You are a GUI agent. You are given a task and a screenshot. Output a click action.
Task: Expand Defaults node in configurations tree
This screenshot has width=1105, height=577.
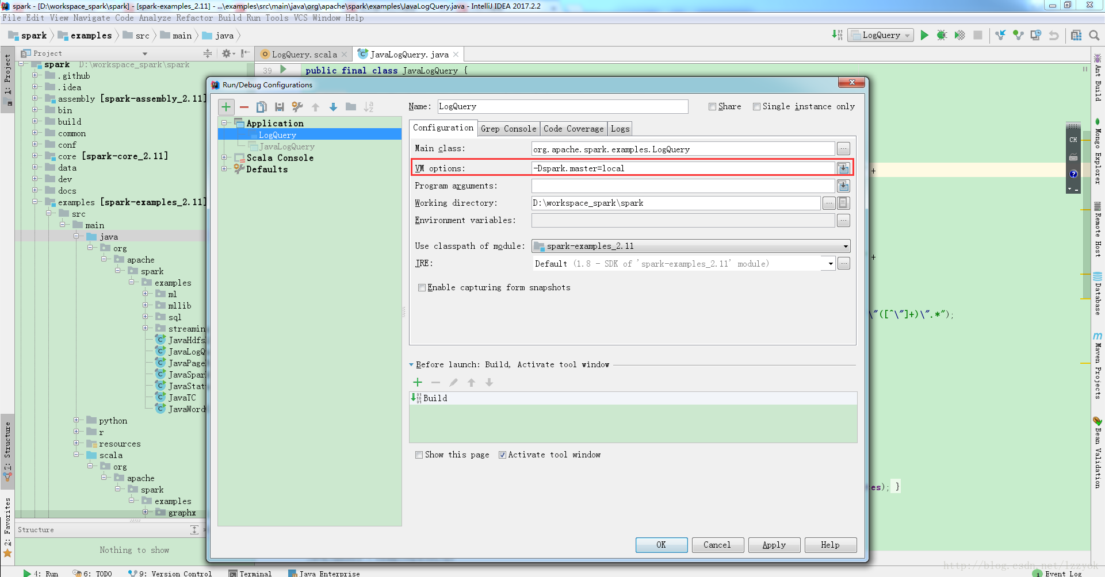(x=224, y=169)
